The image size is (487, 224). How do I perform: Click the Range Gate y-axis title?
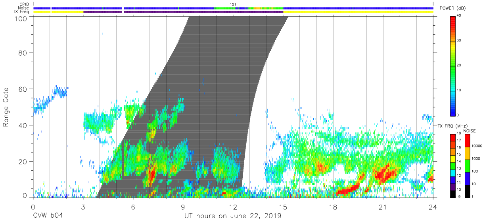[x=6, y=107]
